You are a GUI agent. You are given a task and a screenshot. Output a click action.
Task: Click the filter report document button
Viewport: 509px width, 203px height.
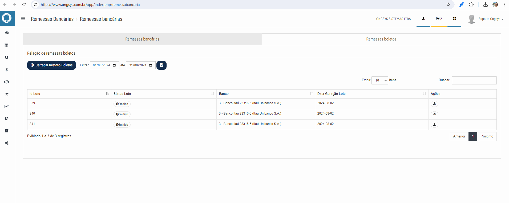pyautogui.click(x=161, y=65)
